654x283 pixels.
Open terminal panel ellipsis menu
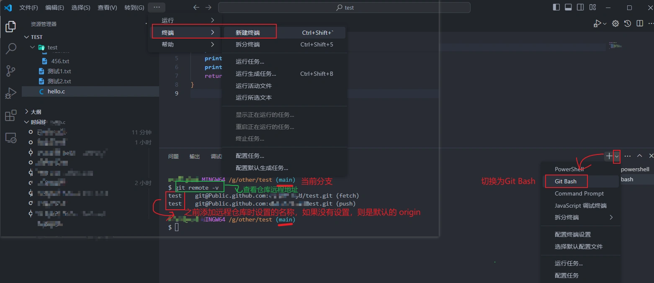(x=628, y=156)
